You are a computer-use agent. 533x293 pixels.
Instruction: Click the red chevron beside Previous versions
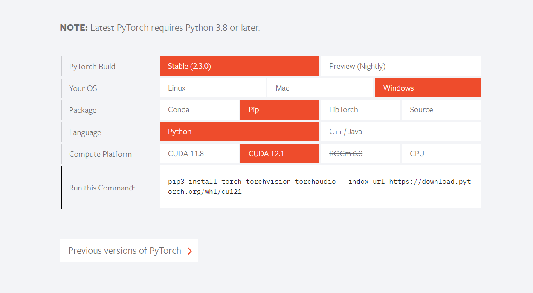190,251
